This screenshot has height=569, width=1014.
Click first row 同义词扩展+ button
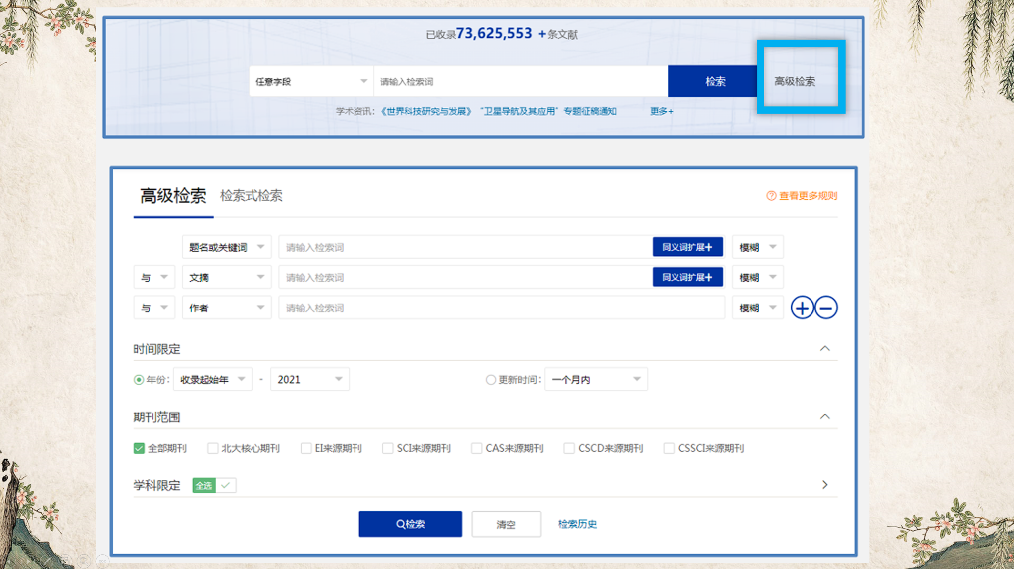coord(687,247)
